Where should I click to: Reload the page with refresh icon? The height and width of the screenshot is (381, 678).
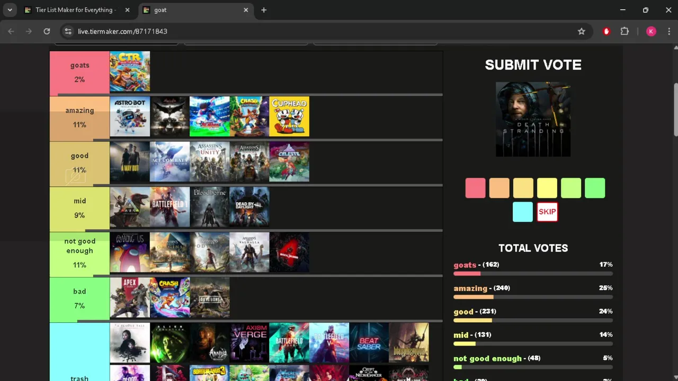point(47,31)
